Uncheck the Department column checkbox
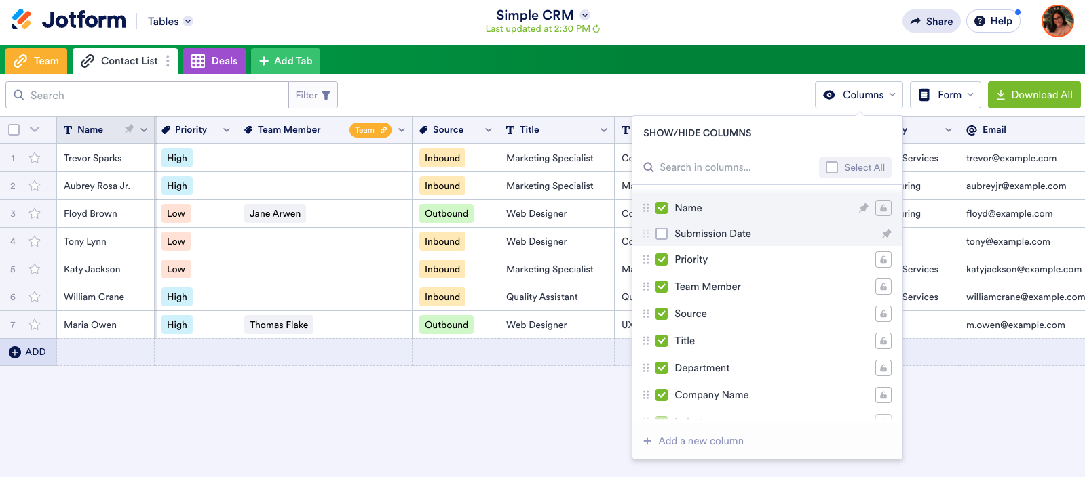The width and height of the screenshot is (1085, 477). pos(662,368)
